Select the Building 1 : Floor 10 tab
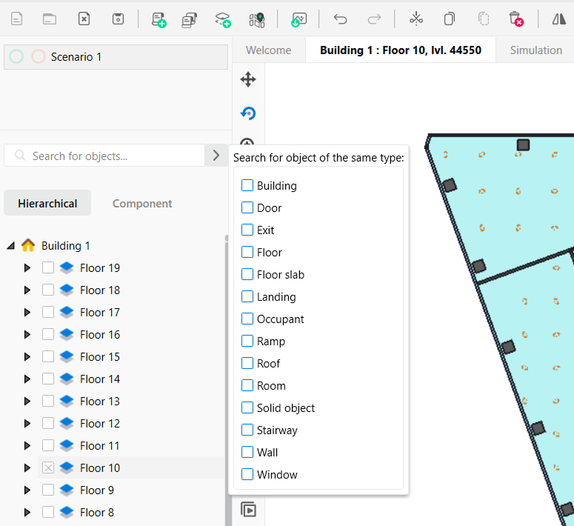The width and height of the screenshot is (574, 526). click(401, 50)
